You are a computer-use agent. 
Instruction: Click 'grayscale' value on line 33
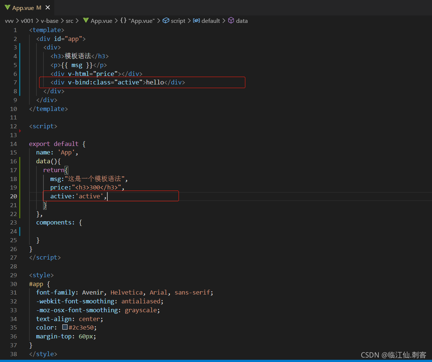click(141, 310)
